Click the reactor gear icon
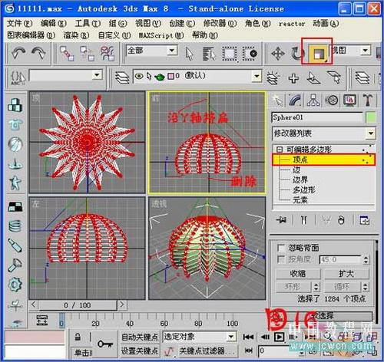The image size is (384, 362). pos(15,285)
